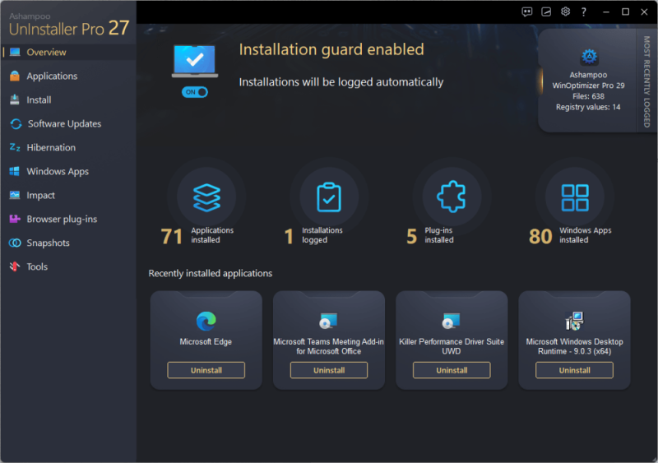Open the Overview section
This screenshot has height=463, width=658.
click(x=68, y=52)
